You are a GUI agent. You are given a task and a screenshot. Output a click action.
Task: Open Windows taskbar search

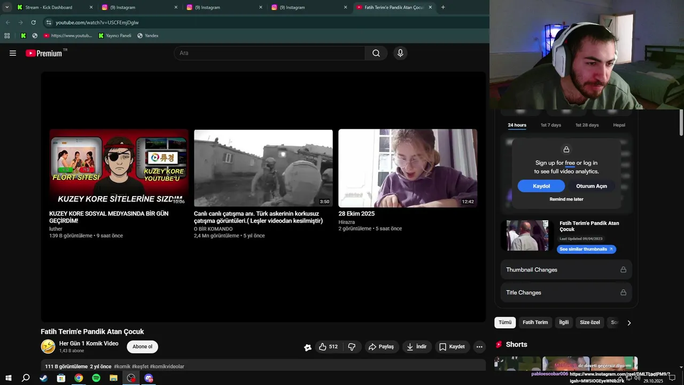point(26,378)
